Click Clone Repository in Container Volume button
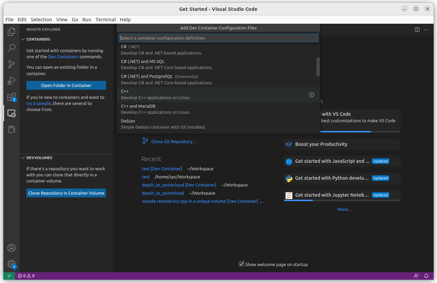 [x=66, y=193]
